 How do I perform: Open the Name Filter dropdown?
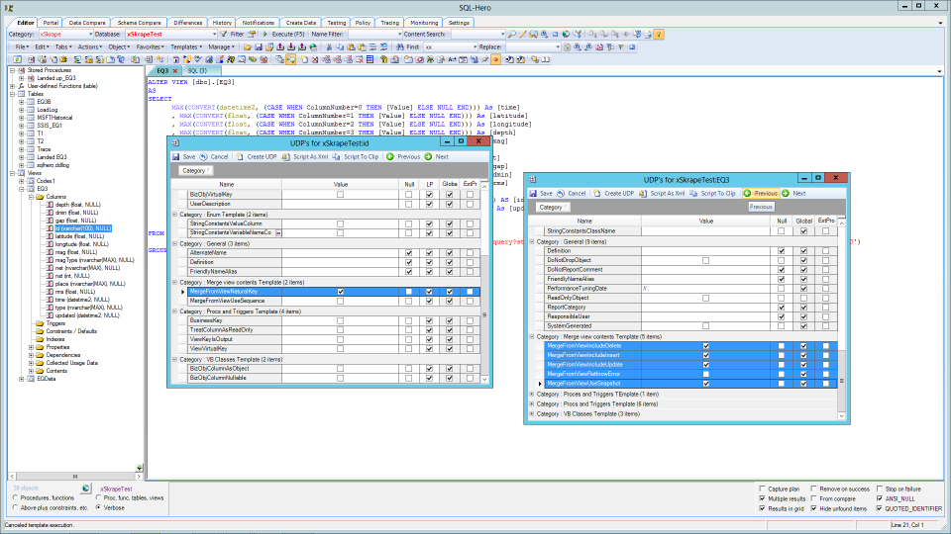click(x=398, y=34)
